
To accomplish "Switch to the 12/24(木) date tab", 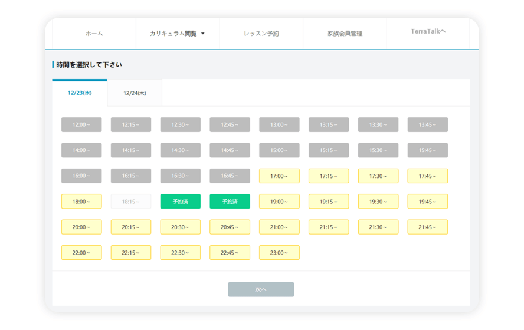I will coord(135,93).
